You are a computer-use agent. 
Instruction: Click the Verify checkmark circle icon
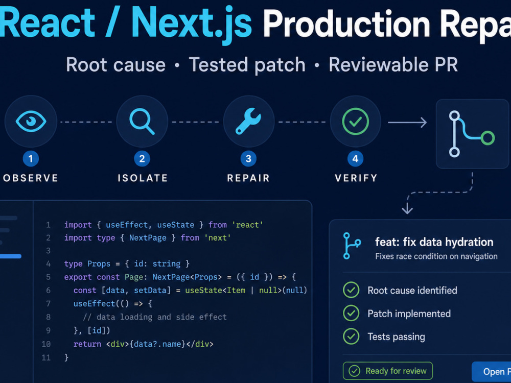pos(356,122)
